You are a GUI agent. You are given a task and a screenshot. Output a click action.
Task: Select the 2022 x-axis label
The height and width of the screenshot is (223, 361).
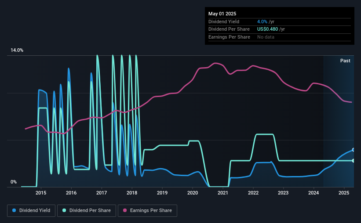click(253, 193)
